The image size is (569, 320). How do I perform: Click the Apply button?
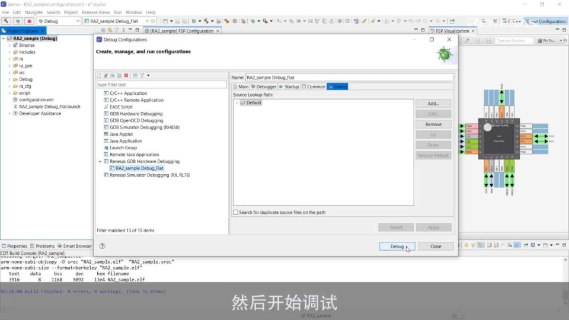click(x=433, y=228)
